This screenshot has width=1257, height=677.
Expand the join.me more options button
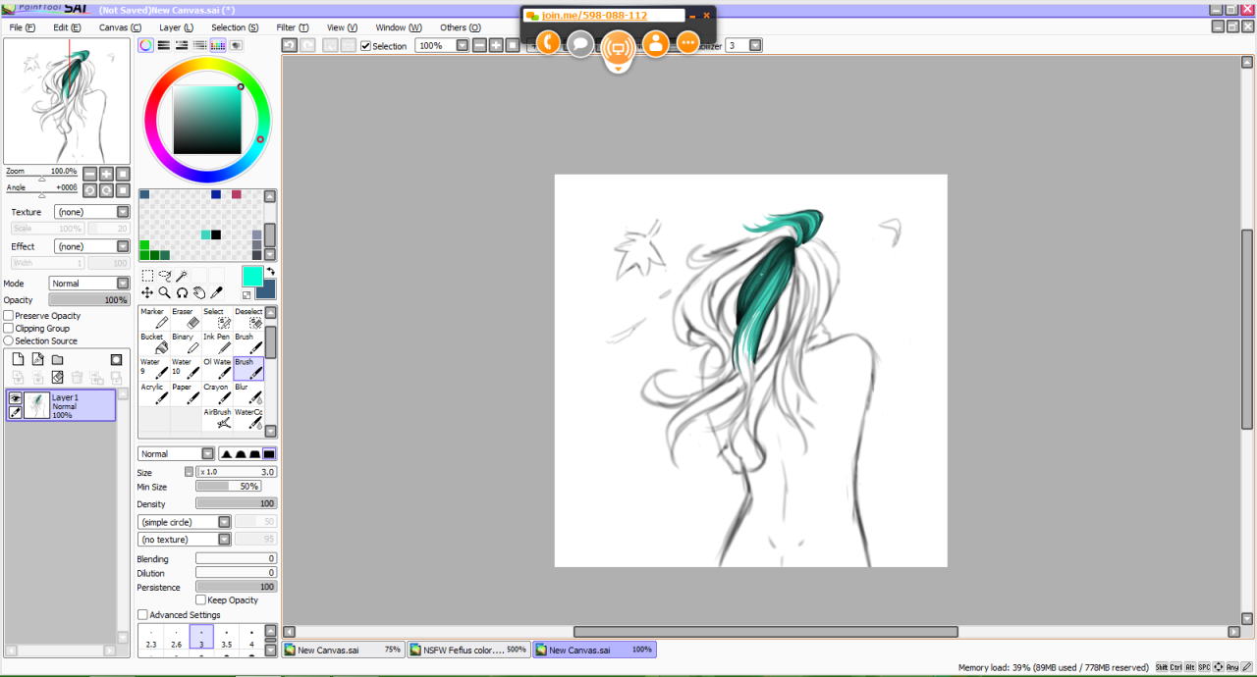pyautogui.click(x=688, y=43)
